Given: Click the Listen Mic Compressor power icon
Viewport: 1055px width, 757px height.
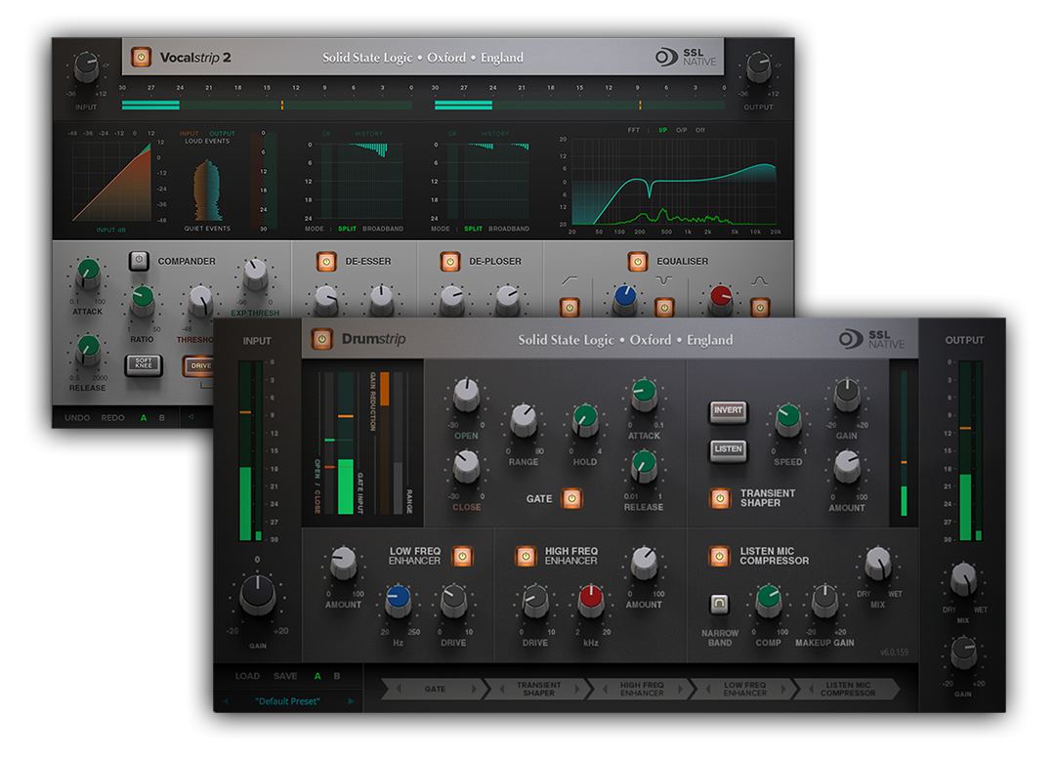Looking at the screenshot, I should pyautogui.click(x=719, y=555).
